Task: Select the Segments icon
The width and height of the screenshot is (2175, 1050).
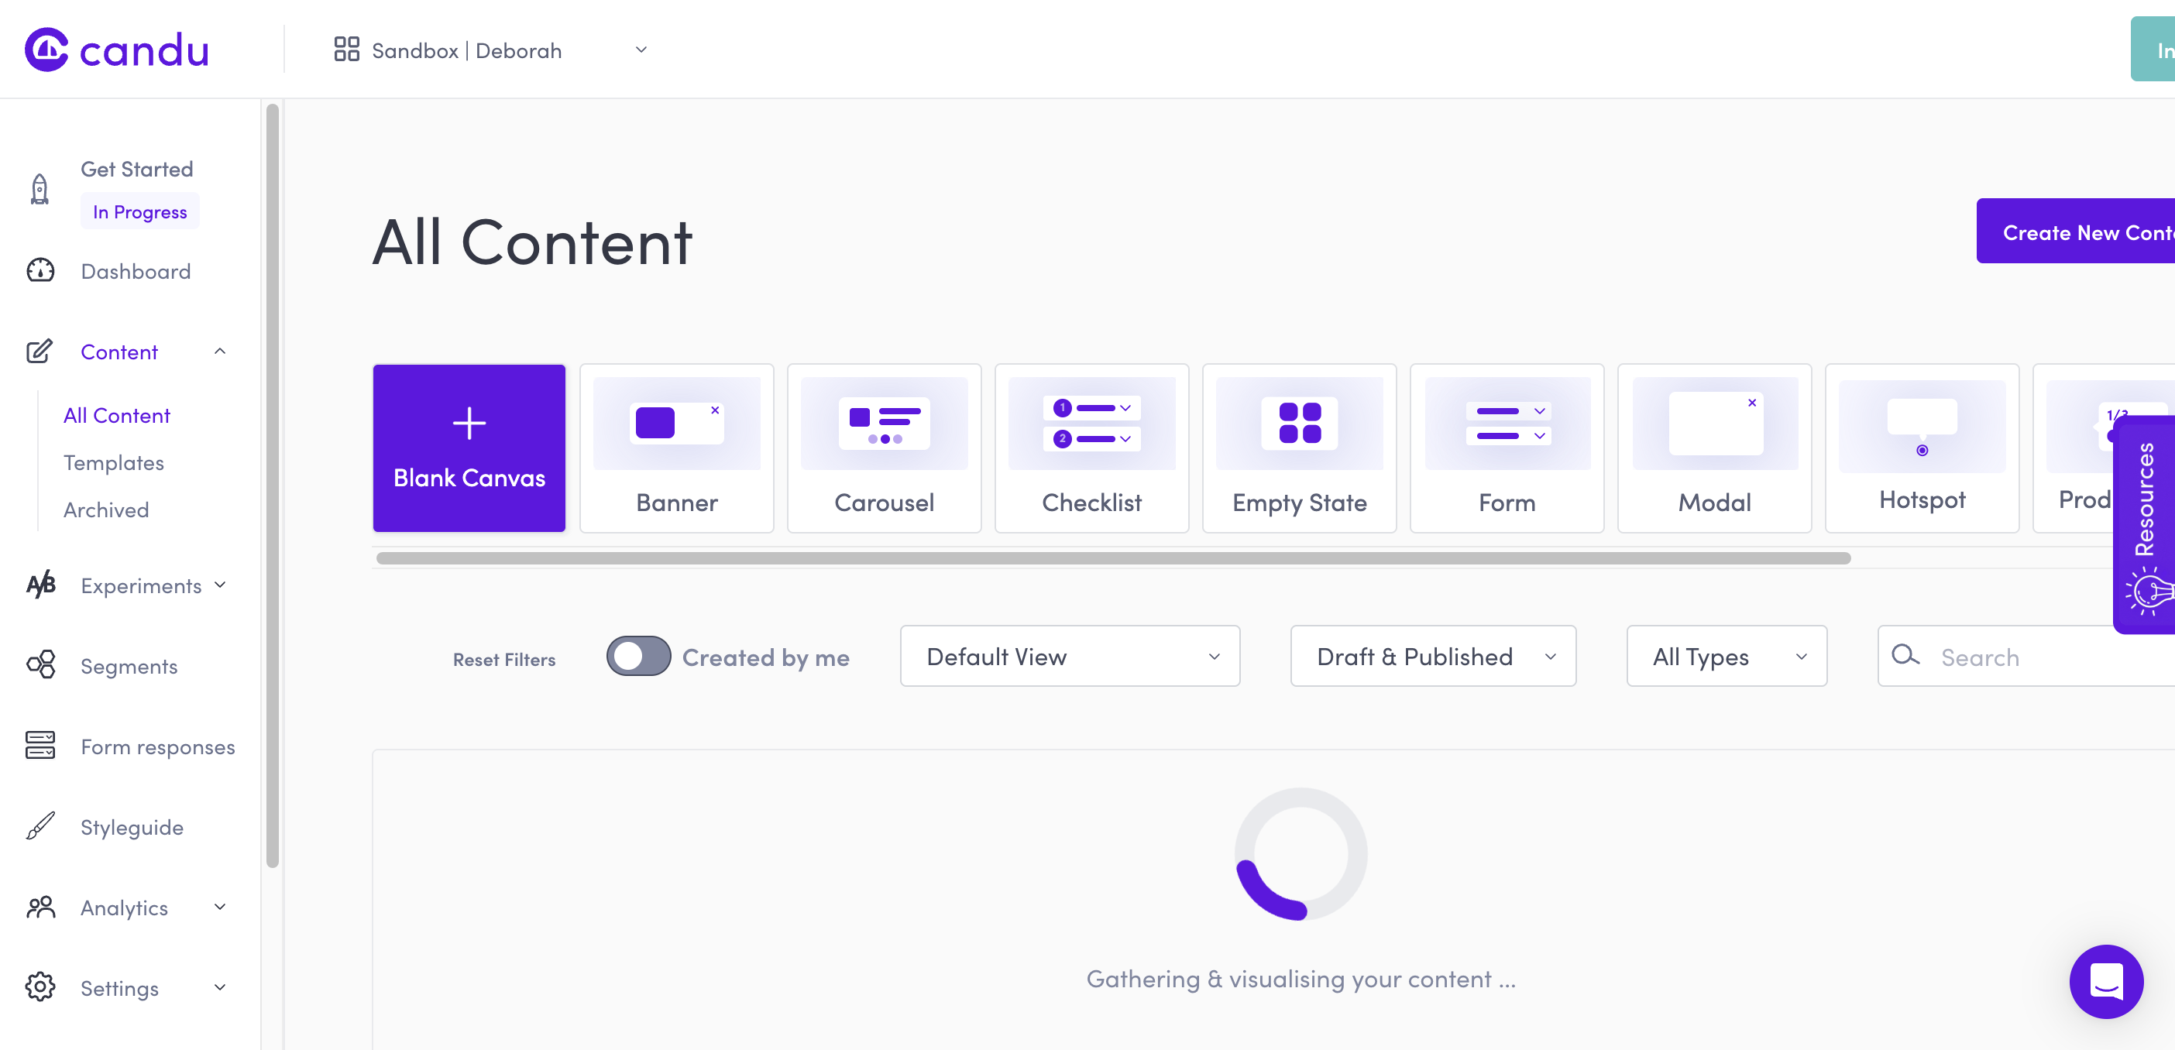Action: click(x=39, y=665)
